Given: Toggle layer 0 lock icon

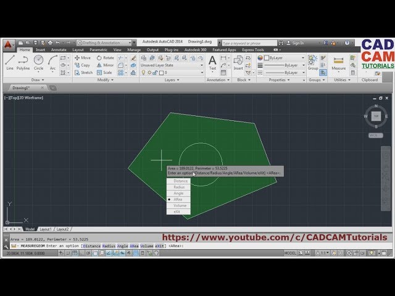Looking at the screenshot, I should point(155,73).
